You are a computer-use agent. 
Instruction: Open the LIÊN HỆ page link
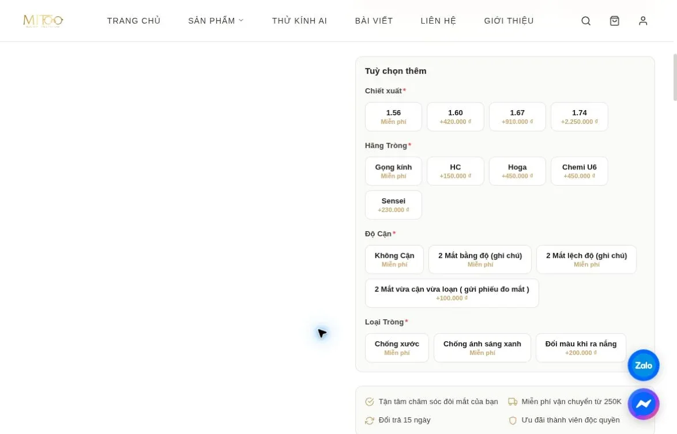[438, 21]
